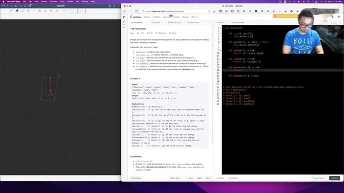Open the Discuss page in top nav
This screenshot has height=193, width=344.
pyautogui.click(x=185, y=17)
